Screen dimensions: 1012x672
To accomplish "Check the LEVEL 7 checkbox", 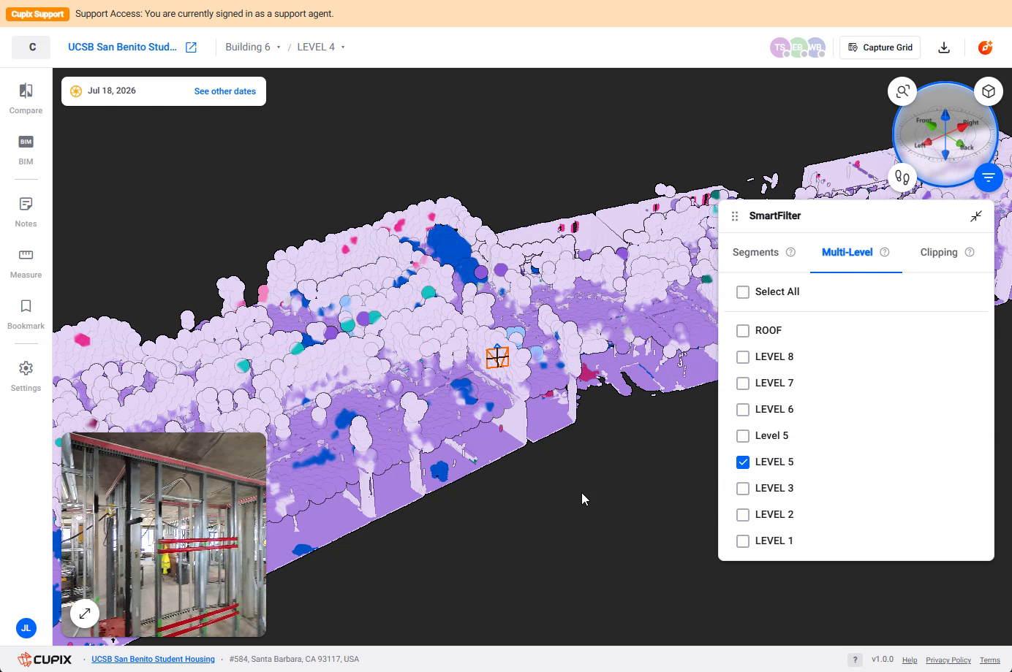I will tap(743, 383).
